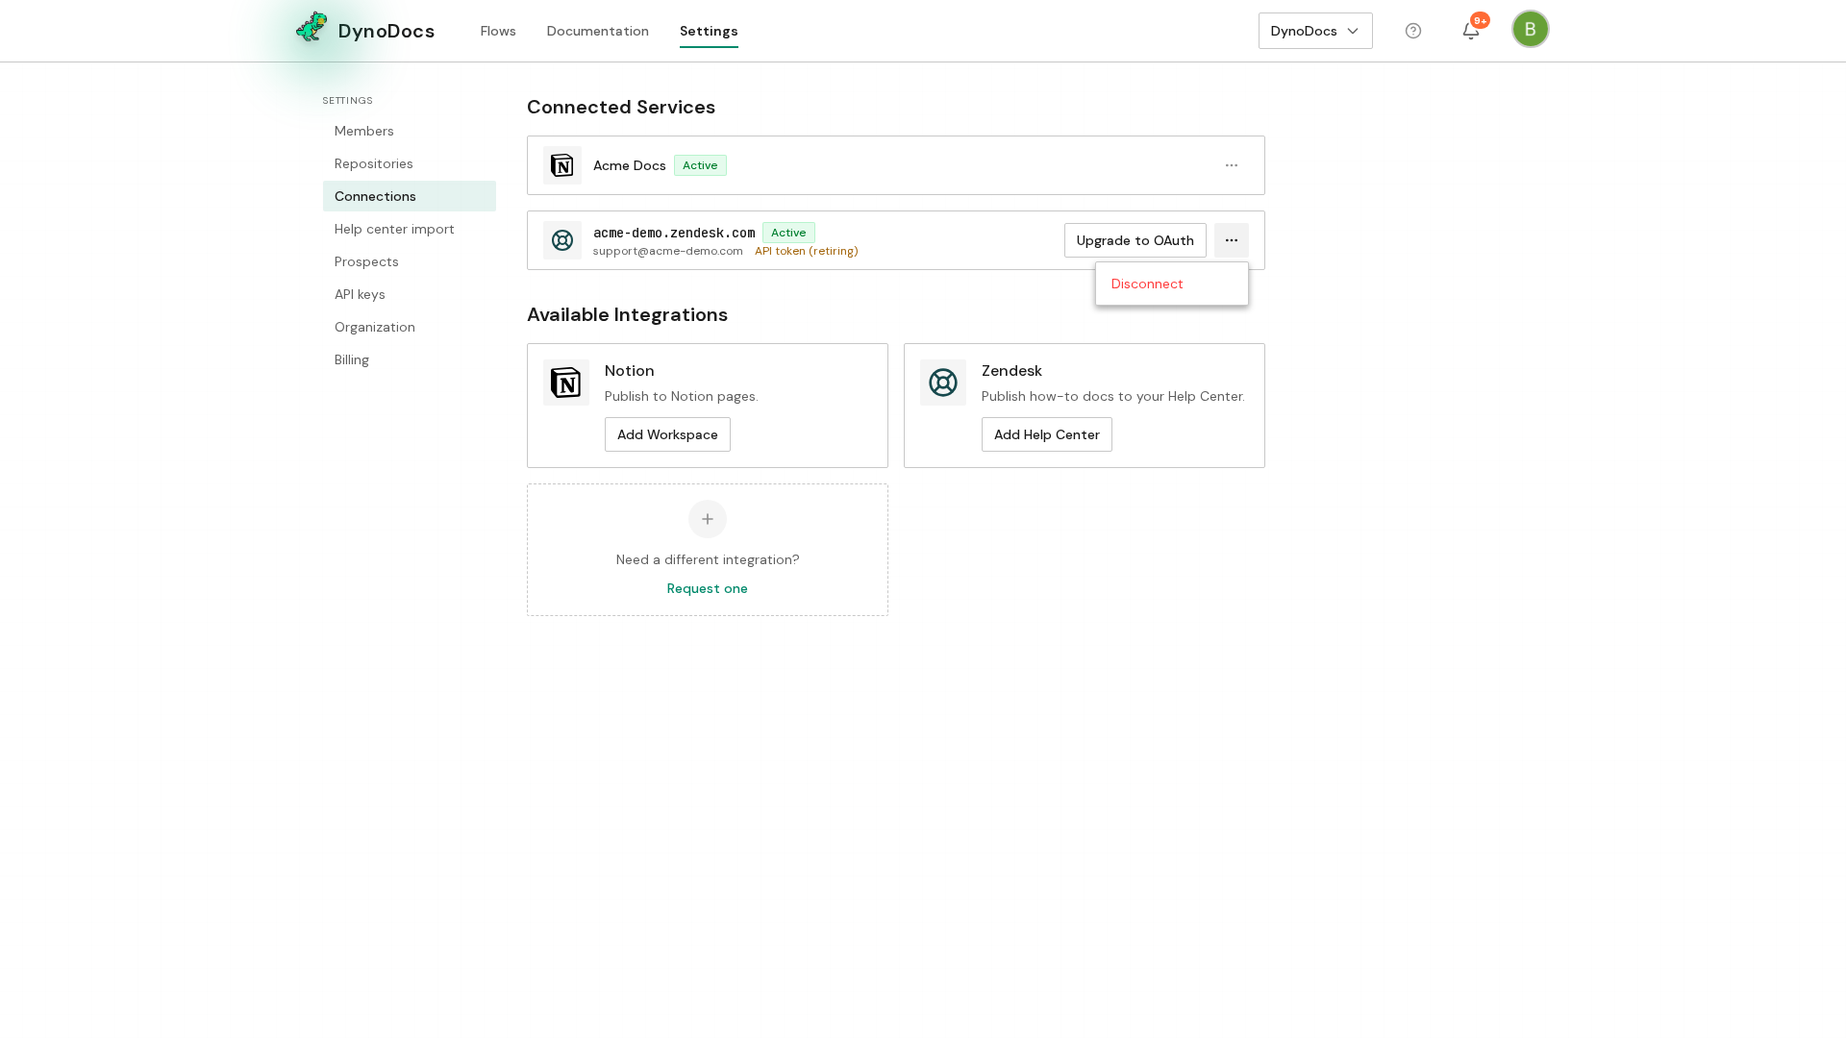The height and width of the screenshot is (1038, 1846).
Task: Click the Zendesk logo in Available Integrations
Action: coord(943,383)
